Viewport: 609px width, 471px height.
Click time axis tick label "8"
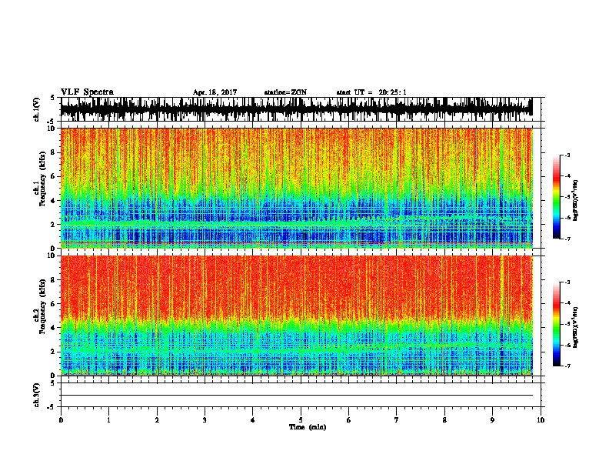click(x=444, y=419)
